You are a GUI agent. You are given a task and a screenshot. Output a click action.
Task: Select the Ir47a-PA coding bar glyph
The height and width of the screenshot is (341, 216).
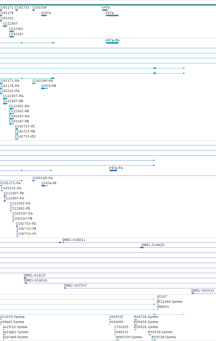pos(113,170)
